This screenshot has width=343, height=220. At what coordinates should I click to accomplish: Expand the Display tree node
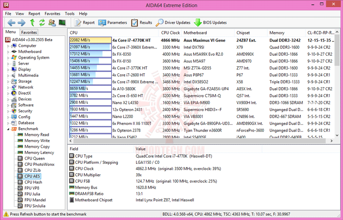8,70
